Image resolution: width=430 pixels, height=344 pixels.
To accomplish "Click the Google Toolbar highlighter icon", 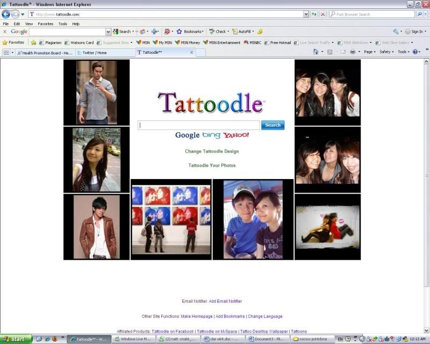I will [260, 32].
